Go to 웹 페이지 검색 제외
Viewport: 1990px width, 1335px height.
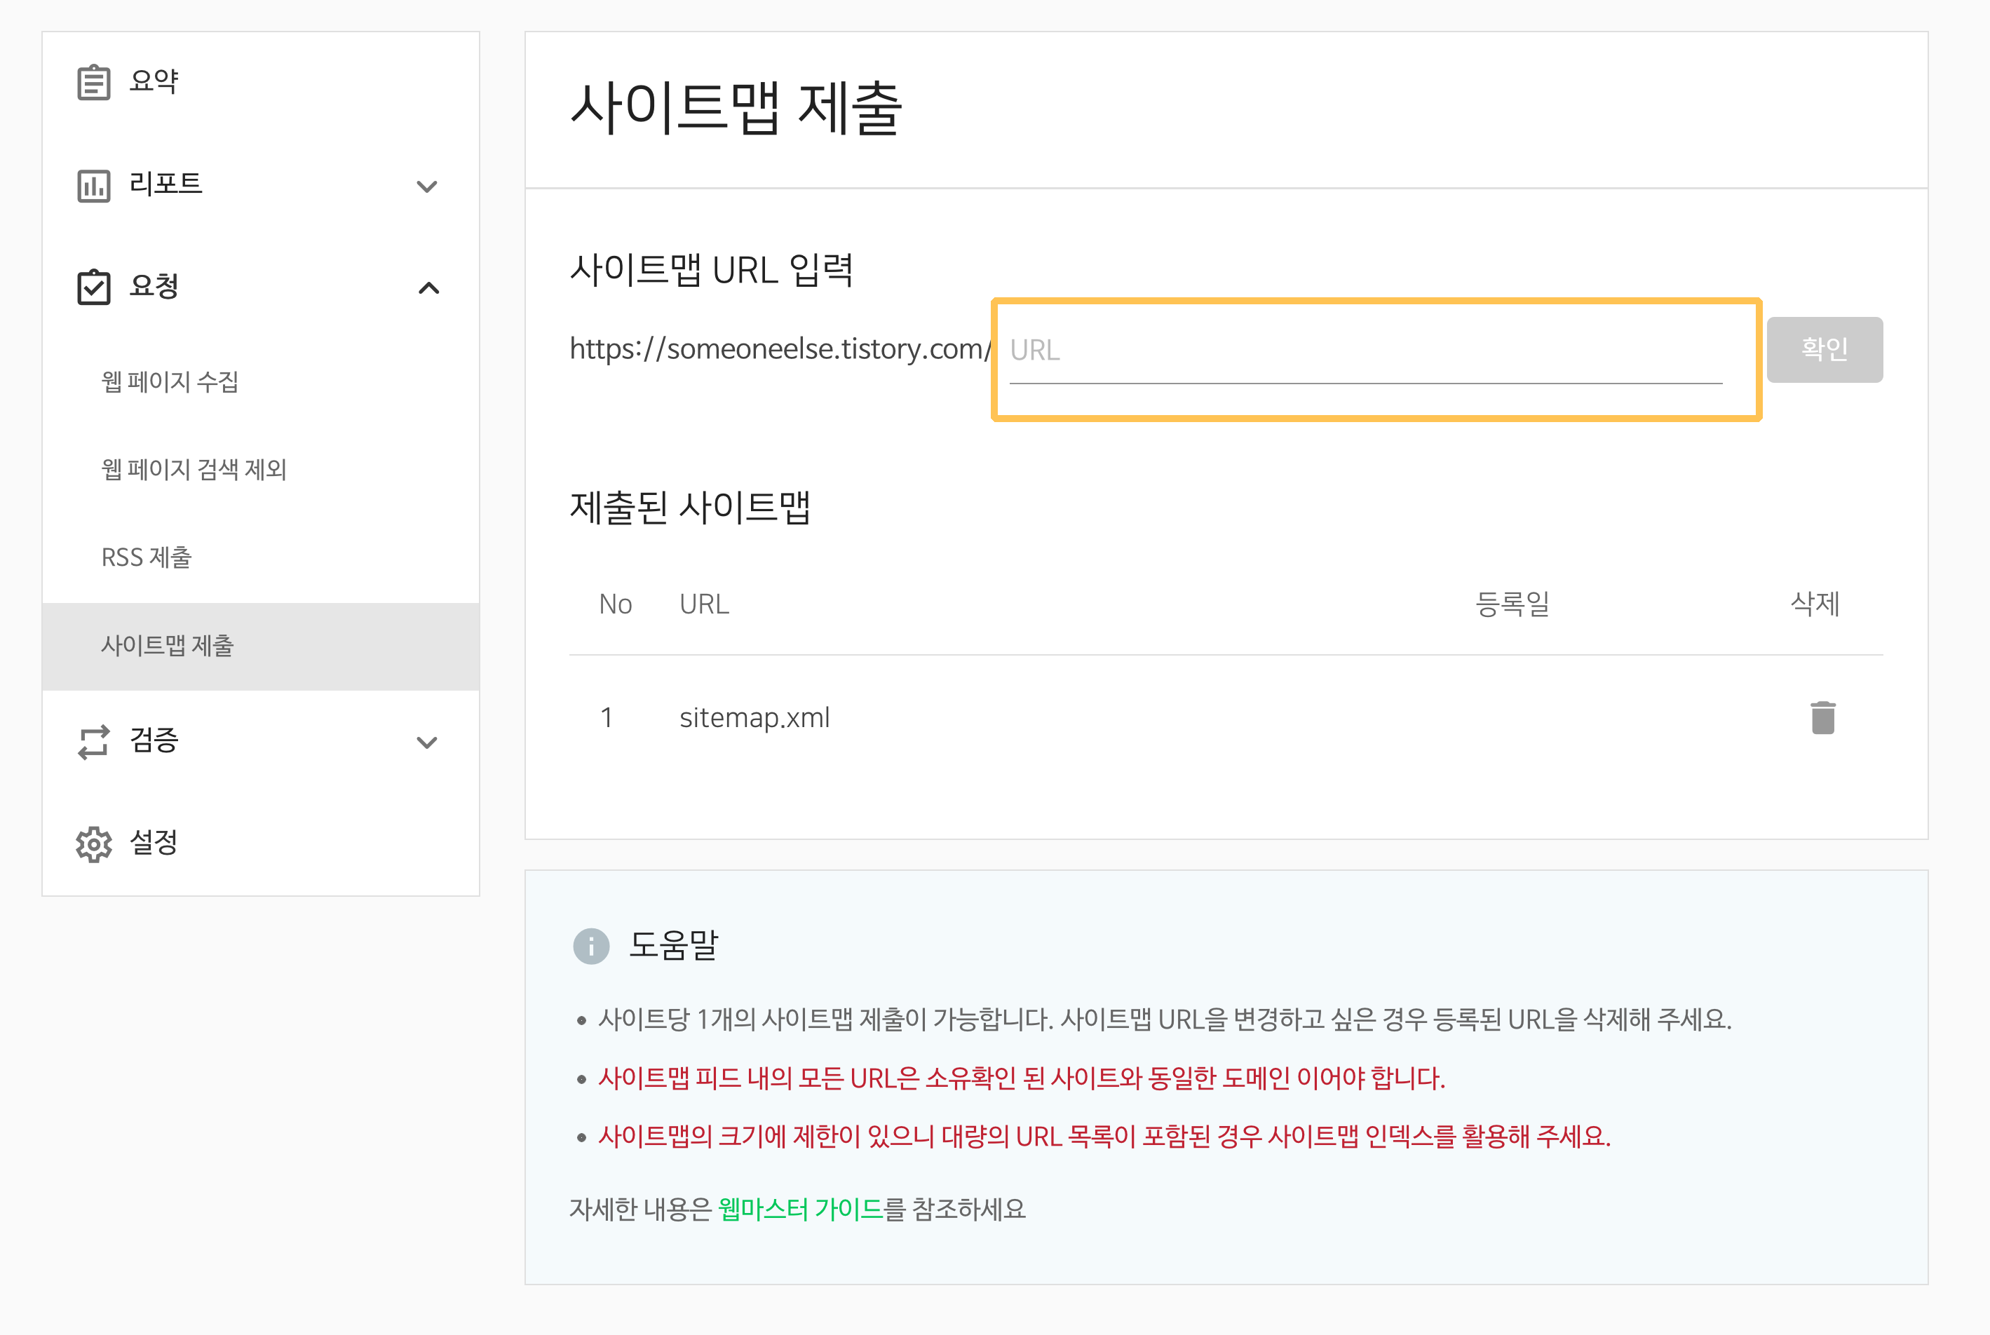point(194,469)
